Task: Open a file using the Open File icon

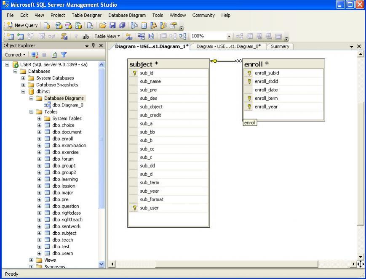Action: pyautogui.click(x=104, y=25)
